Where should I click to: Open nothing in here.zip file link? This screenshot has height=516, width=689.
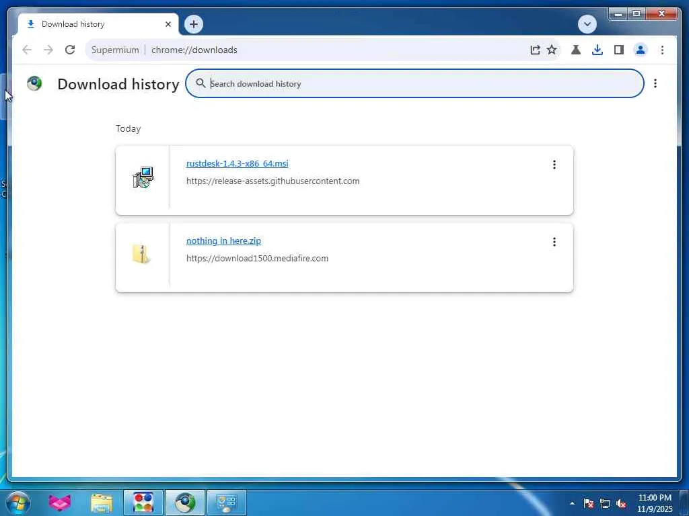223,241
